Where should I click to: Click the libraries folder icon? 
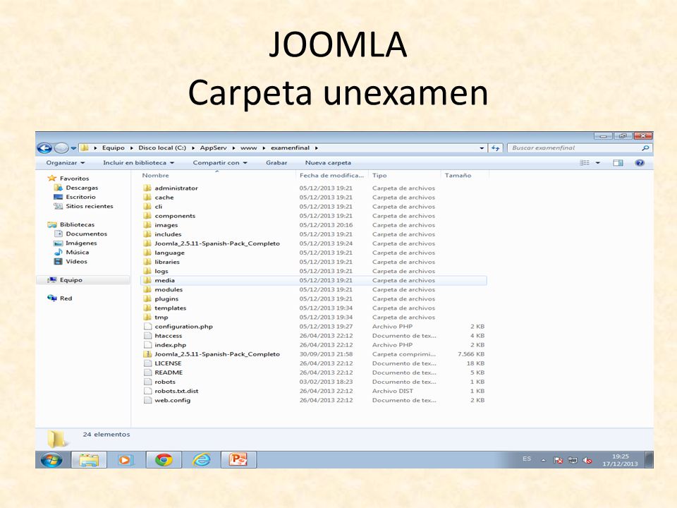(x=147, y=262)
